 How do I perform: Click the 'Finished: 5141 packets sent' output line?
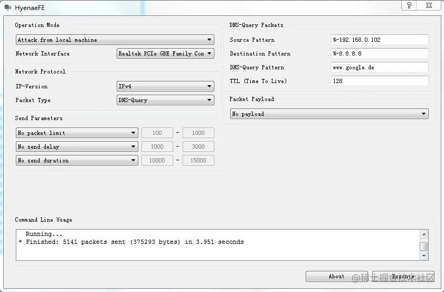click(131, 242)
